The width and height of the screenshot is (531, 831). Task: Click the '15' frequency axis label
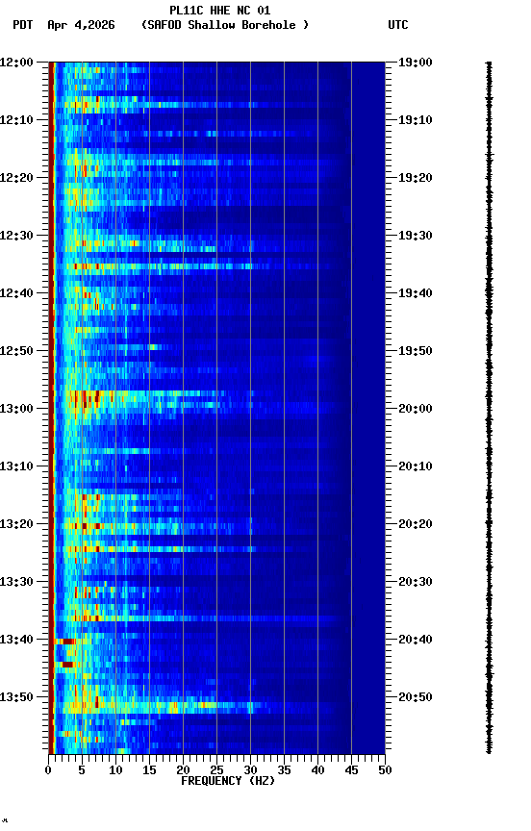(x=149, y=770)
